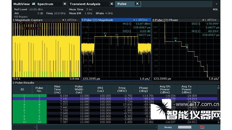Open the bottom-left status dropdown arrow
The height and width of the screenshot is (130, 232).
pyautogui.click(x=35, y=127)
